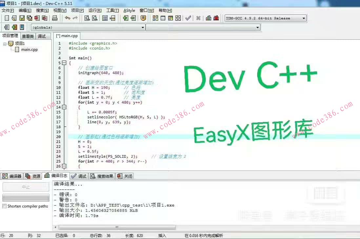Click the Toggle bookmark icon in second toolbar
This screenshot has width=360, height=239.
(22, 27)
